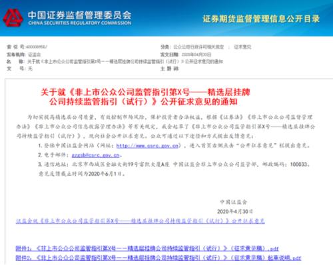Image resolution: width=333 pixels, height=265 pixels.
Task: Click the 主题词 label
Action: coord(170,69)
